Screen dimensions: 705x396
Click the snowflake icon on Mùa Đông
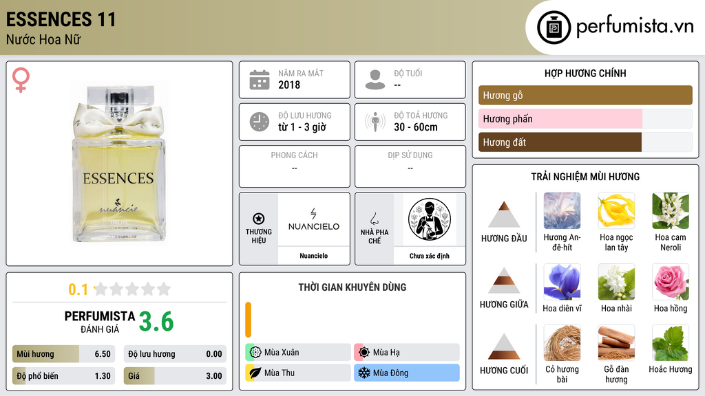click(x=364, y=373)
